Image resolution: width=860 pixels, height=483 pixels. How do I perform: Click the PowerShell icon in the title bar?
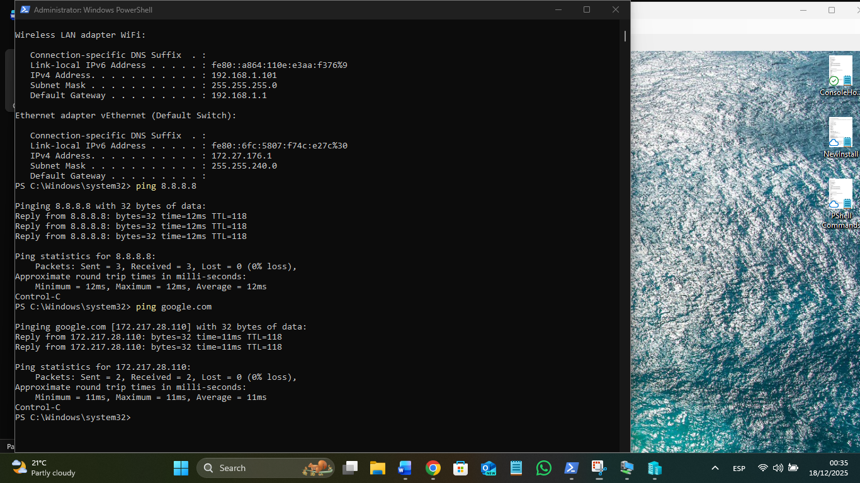pos(25,9)
